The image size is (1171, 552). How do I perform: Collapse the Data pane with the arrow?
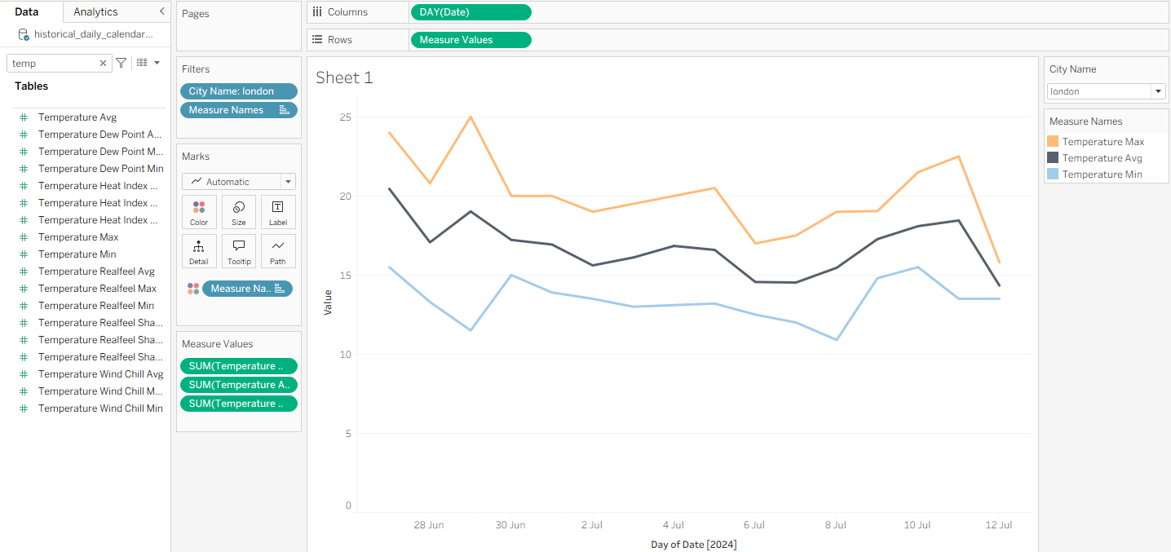tap(161, 11)
